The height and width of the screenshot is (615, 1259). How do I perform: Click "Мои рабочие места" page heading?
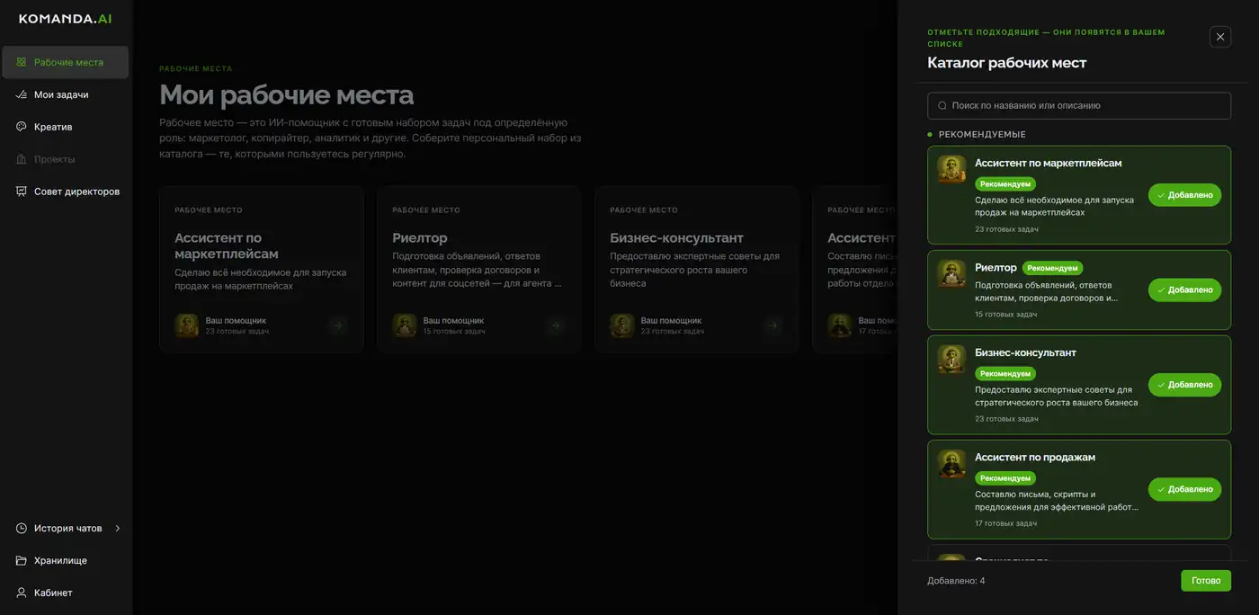tap(287, 94)
